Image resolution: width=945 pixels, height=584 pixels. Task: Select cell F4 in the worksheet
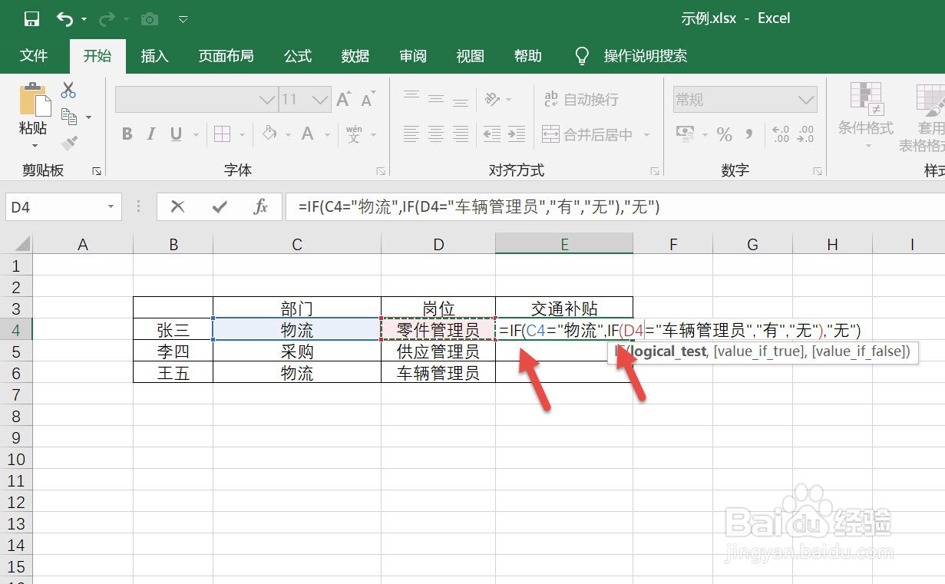point(673,330)
